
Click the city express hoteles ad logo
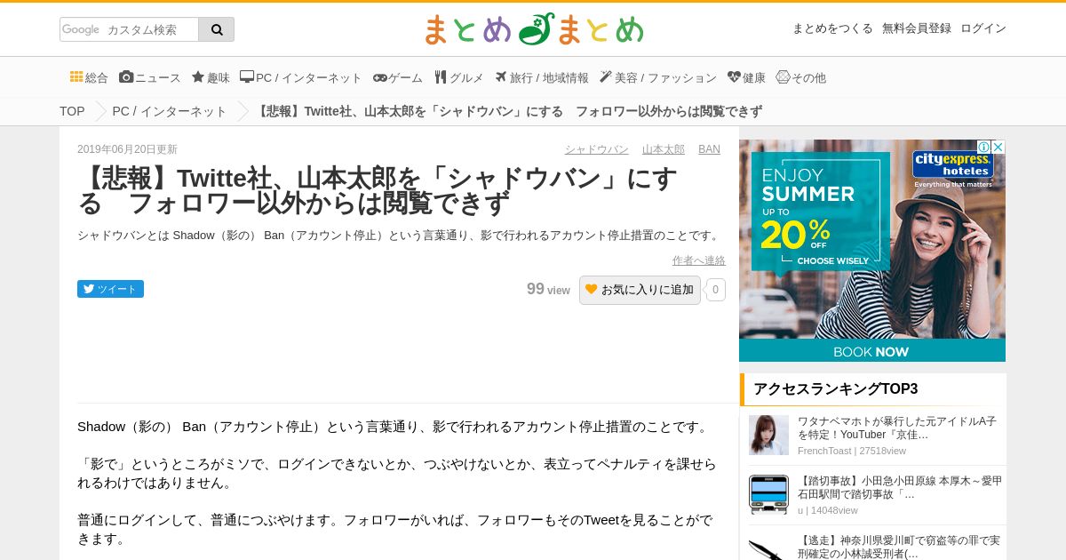click(x=952, y=165)
